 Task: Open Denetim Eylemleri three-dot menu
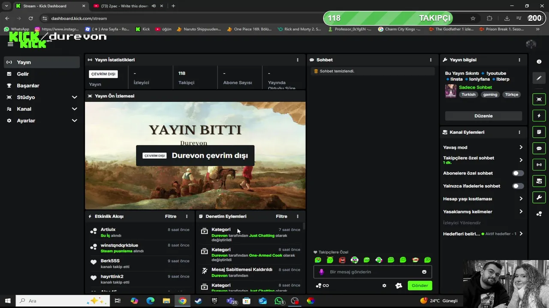point(298,216)
